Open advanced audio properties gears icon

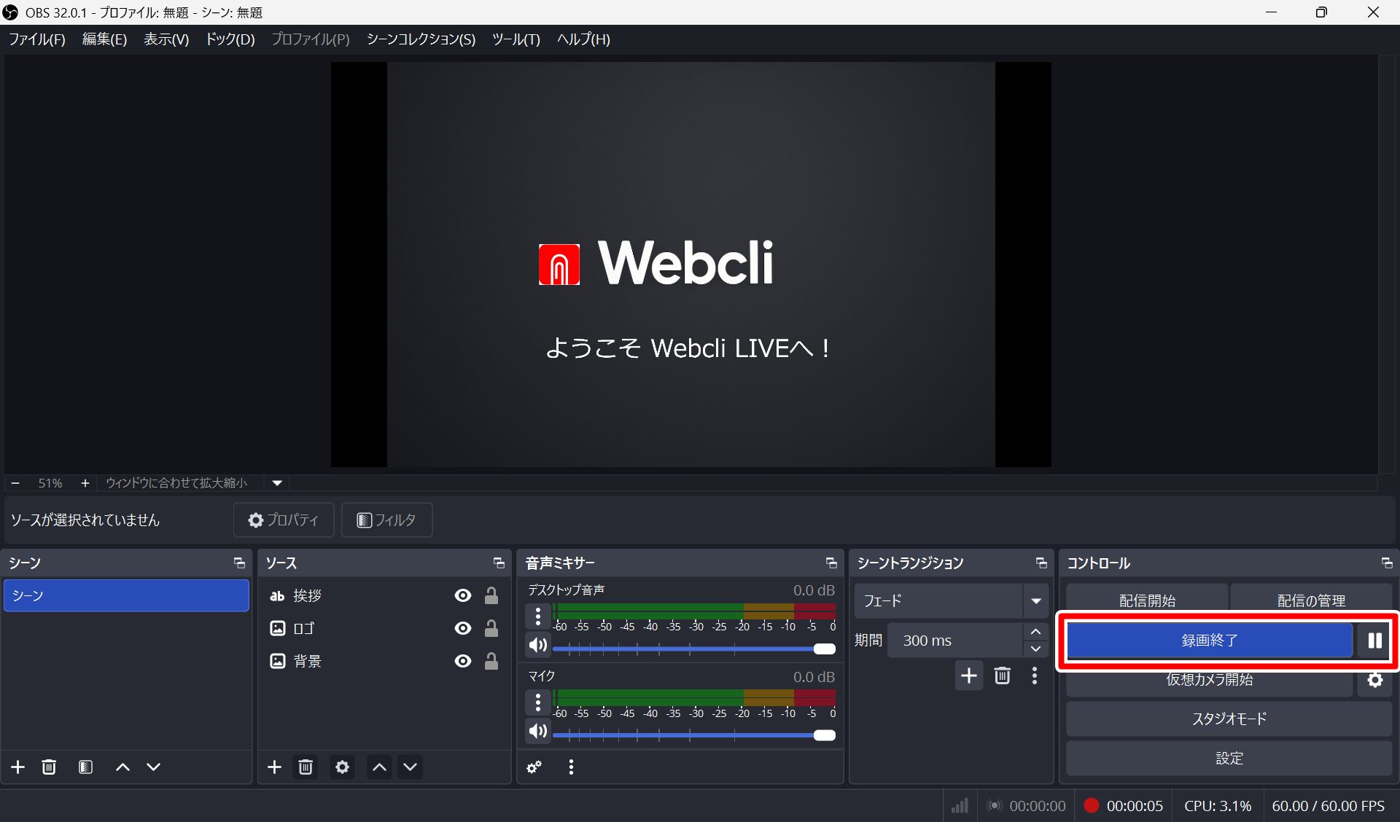click(534, 767)
